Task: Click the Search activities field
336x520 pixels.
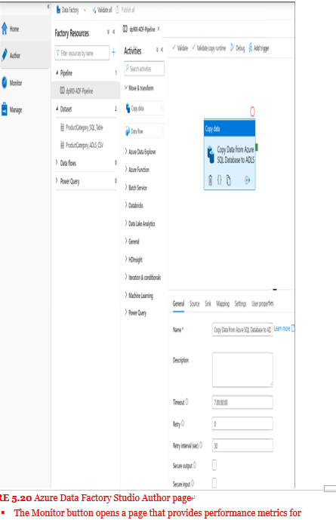Action: pyautogui.click(x=144, y=69)
